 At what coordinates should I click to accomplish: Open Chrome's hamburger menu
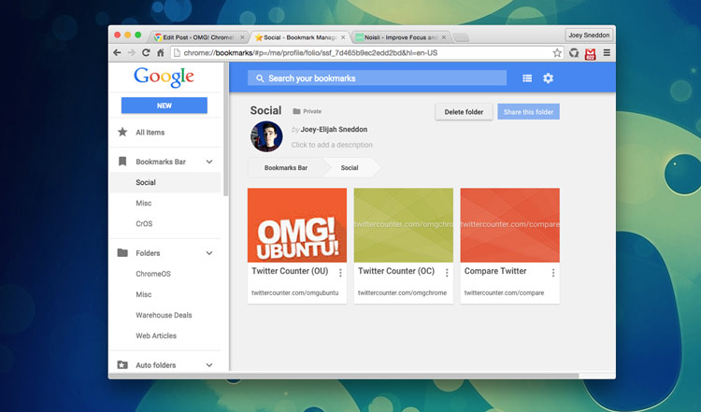tap(606, 53)
